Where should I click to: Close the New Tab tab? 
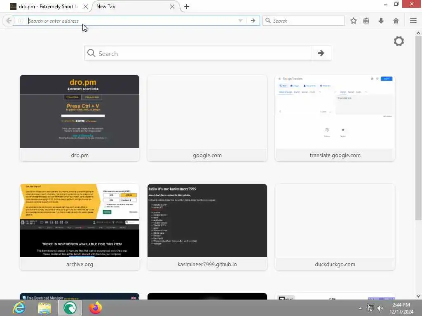click(x=172, y=7)
